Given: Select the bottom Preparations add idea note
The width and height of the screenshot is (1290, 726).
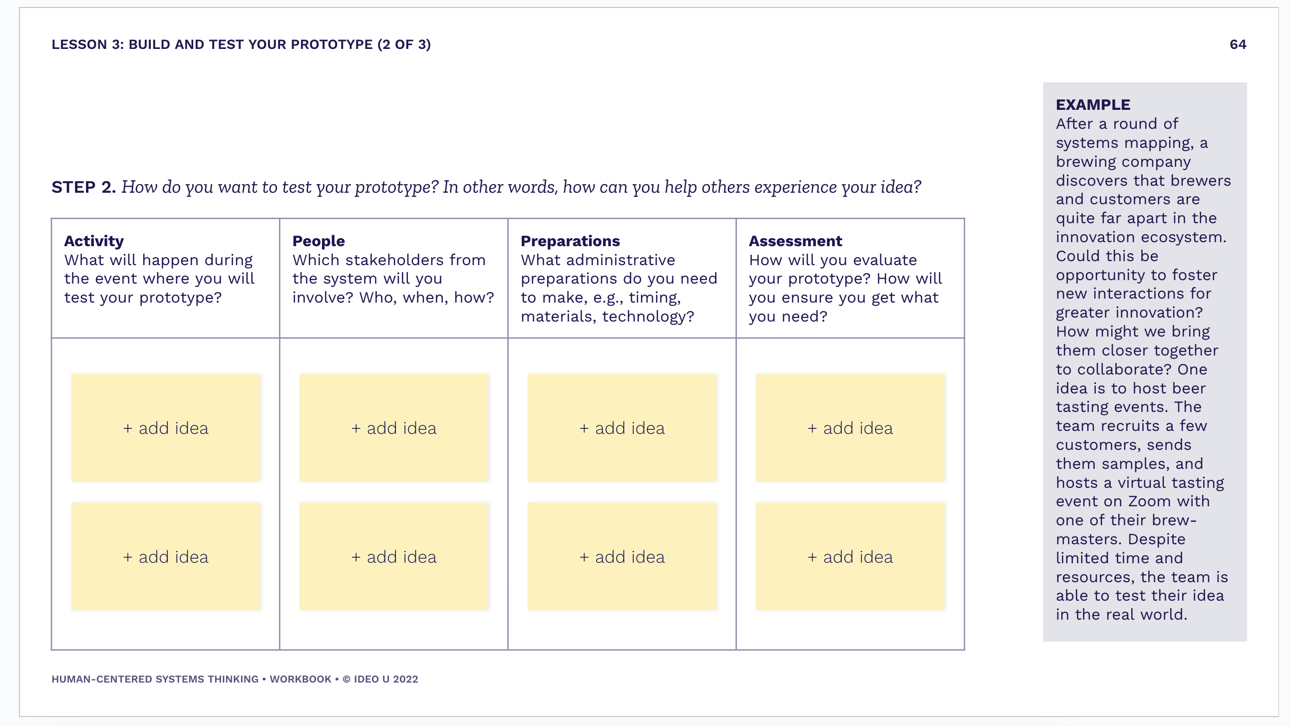Looking at the screenshot, I should 622,557.
